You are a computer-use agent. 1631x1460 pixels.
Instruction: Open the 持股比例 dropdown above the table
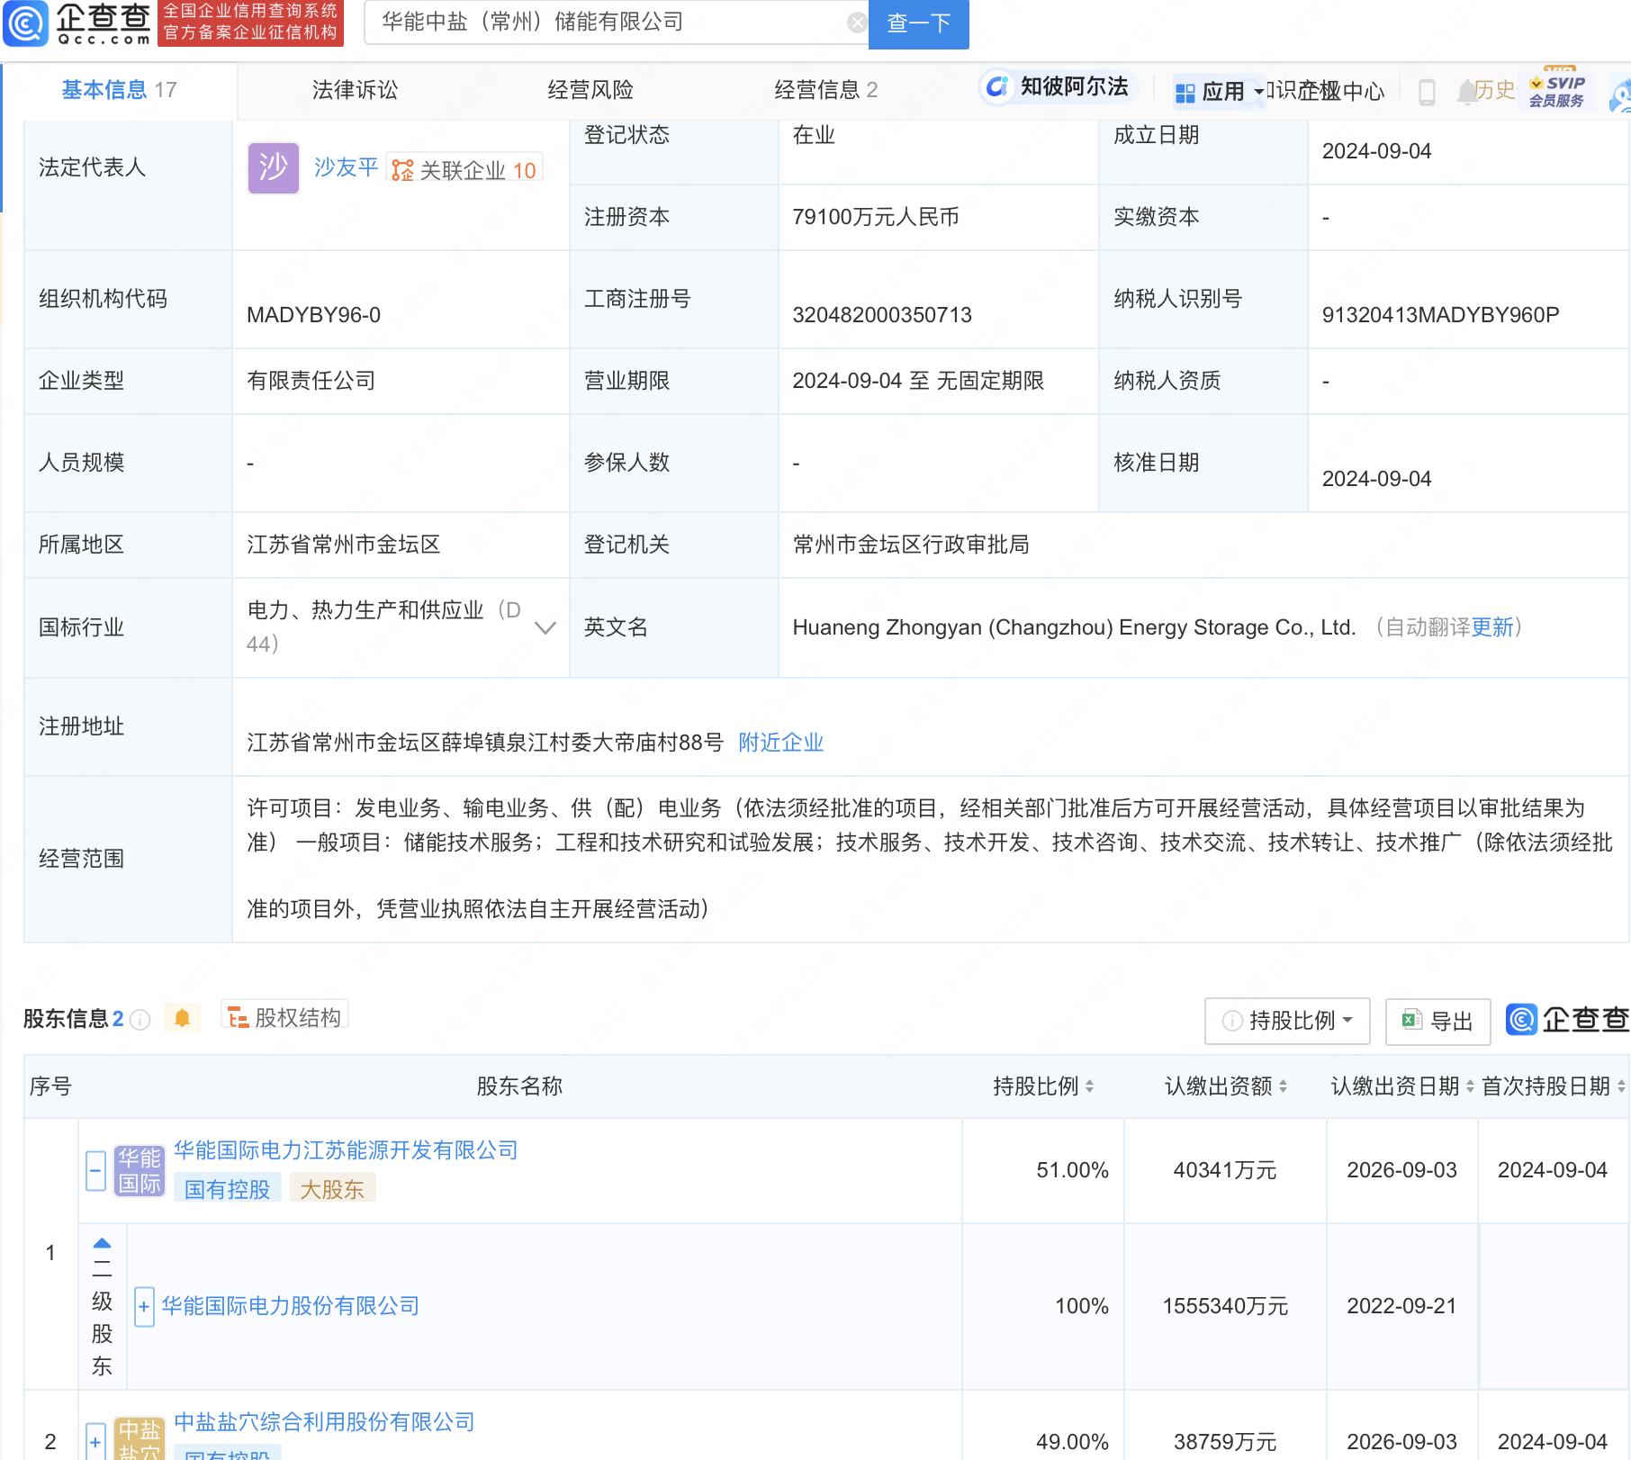(x=1287, y=1021)
